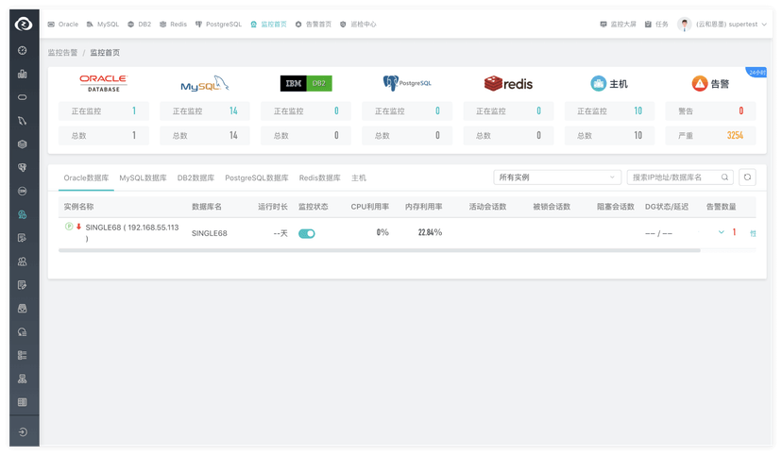This screenshot has height=456, width=782.
Task: Click the Oracle Database logo
Action: 103,83
